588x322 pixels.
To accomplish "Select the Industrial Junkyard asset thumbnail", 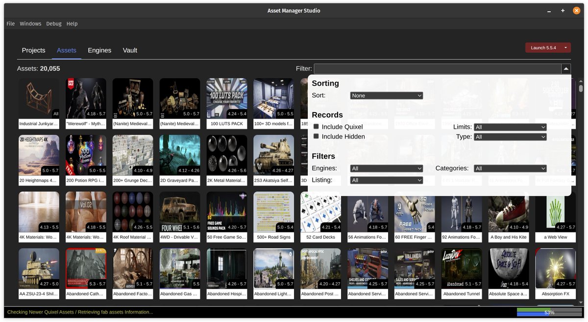I will click(x=39, y=98).
